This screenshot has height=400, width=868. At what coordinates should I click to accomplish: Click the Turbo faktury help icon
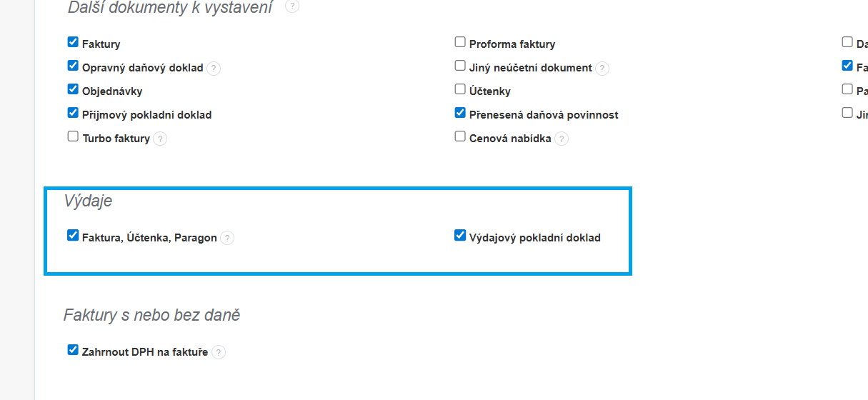160,139
